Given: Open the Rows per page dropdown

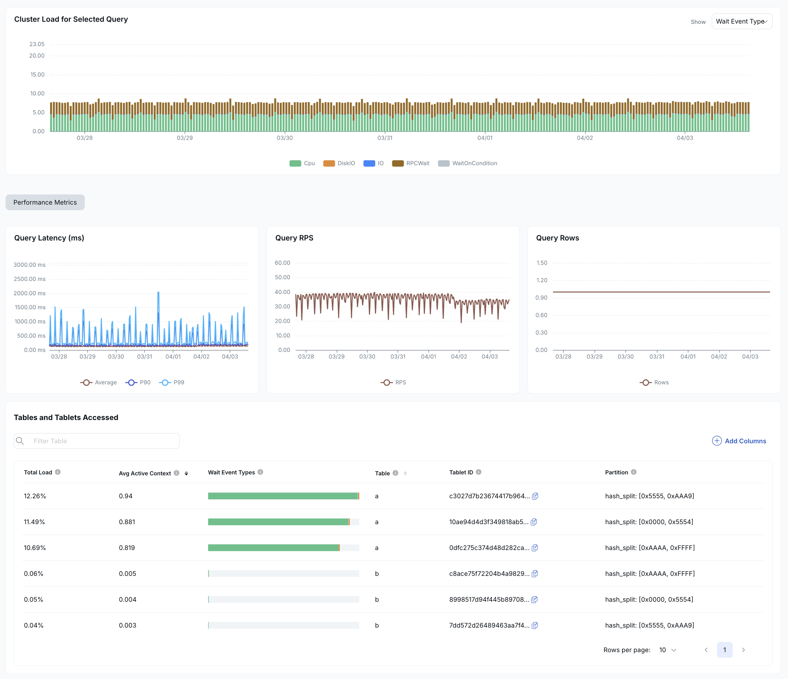Looking at the screenshot, I should [x=667, y=650].
